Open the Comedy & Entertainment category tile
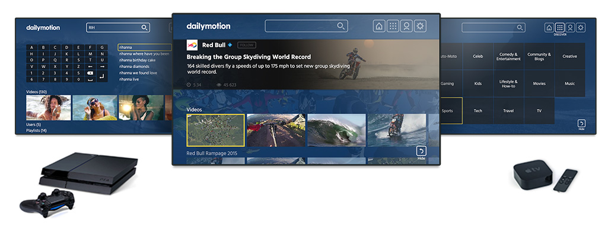This screenshot has height=225, width=611. click(x=508, y=56)
